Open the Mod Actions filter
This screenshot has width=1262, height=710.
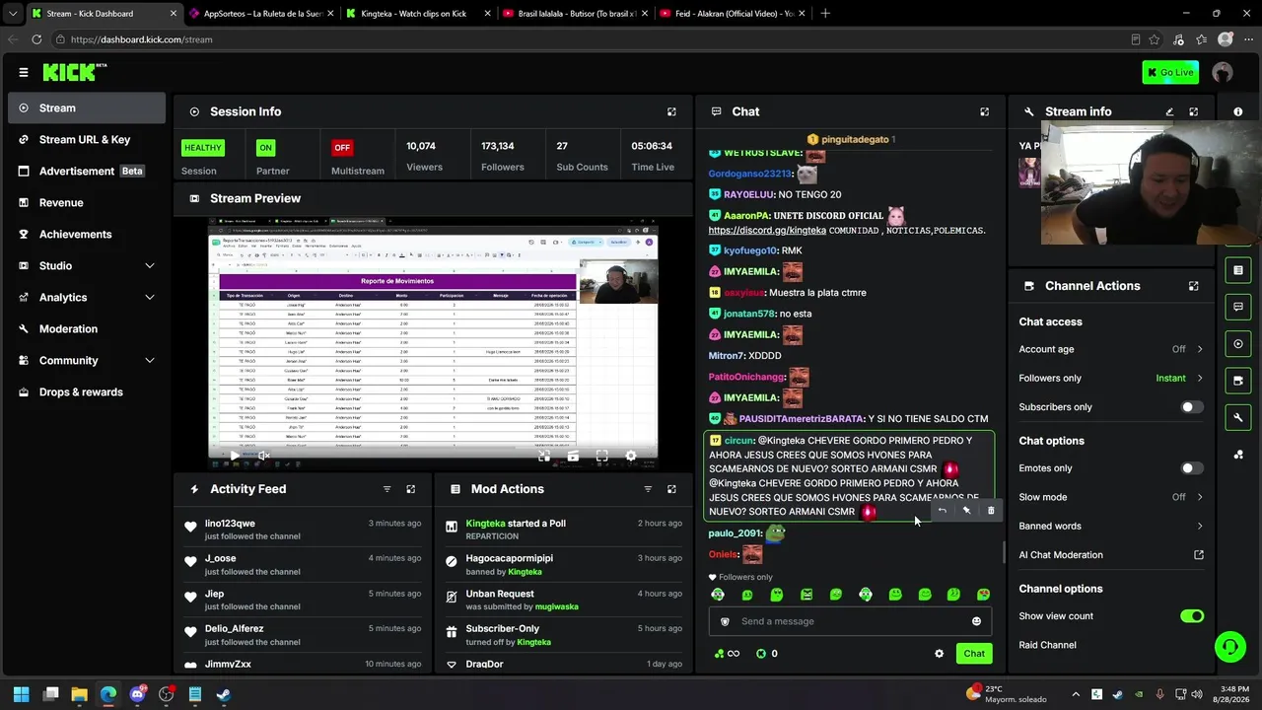tap(648, 489)
